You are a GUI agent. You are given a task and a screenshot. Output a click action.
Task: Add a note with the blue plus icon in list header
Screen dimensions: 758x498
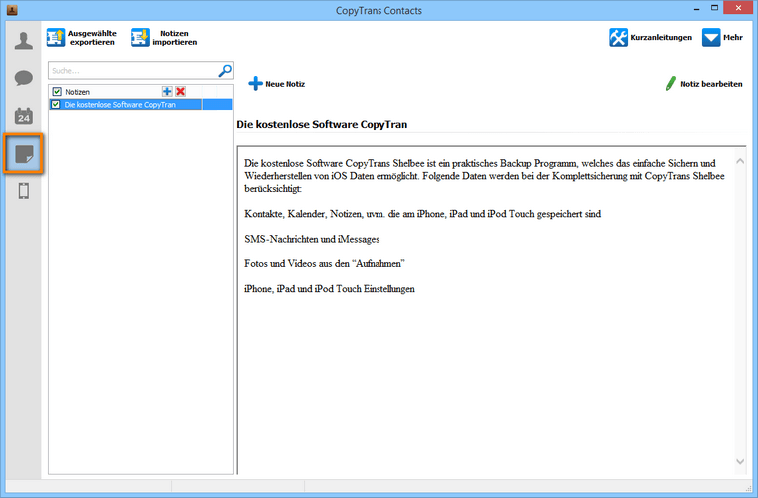pos(167,91)
